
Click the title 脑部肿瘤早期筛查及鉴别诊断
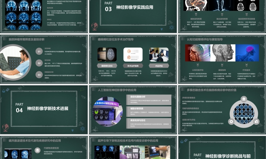(x=26, y=39)
